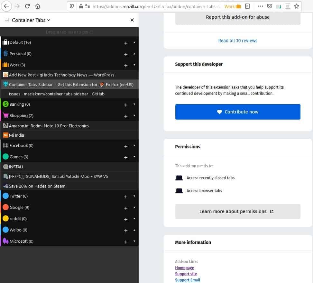Bookmark this page with the star icon
Viewport: 313px width, 283px height.
click(297, 6)
